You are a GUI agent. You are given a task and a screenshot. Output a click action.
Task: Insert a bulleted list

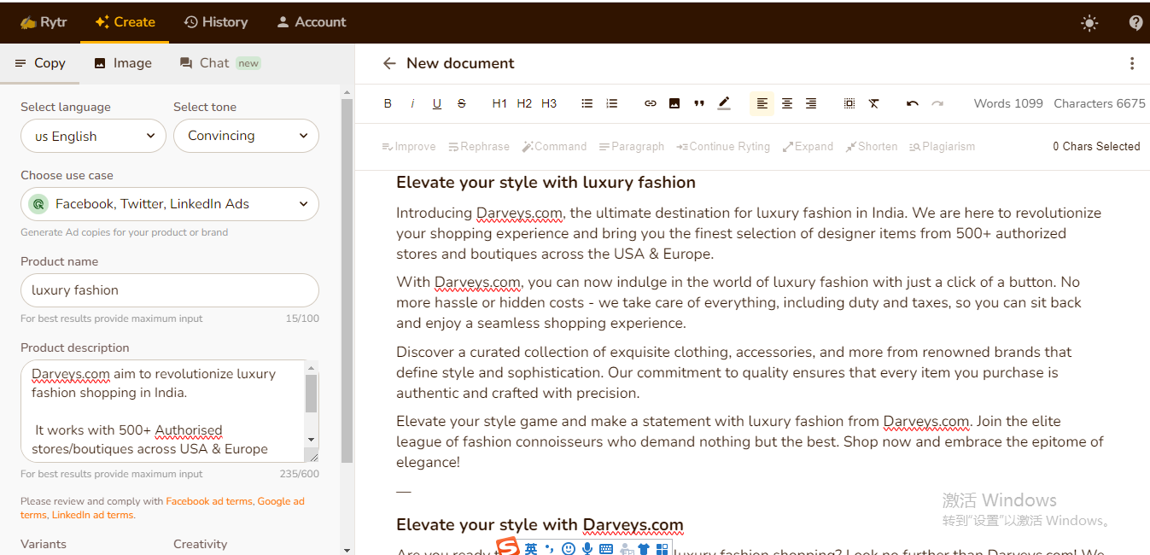tap(587, 103)
